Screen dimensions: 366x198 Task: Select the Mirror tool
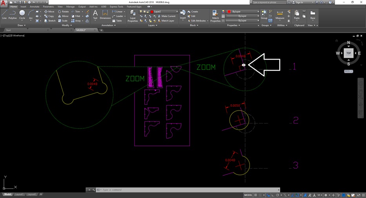point(63,16)
